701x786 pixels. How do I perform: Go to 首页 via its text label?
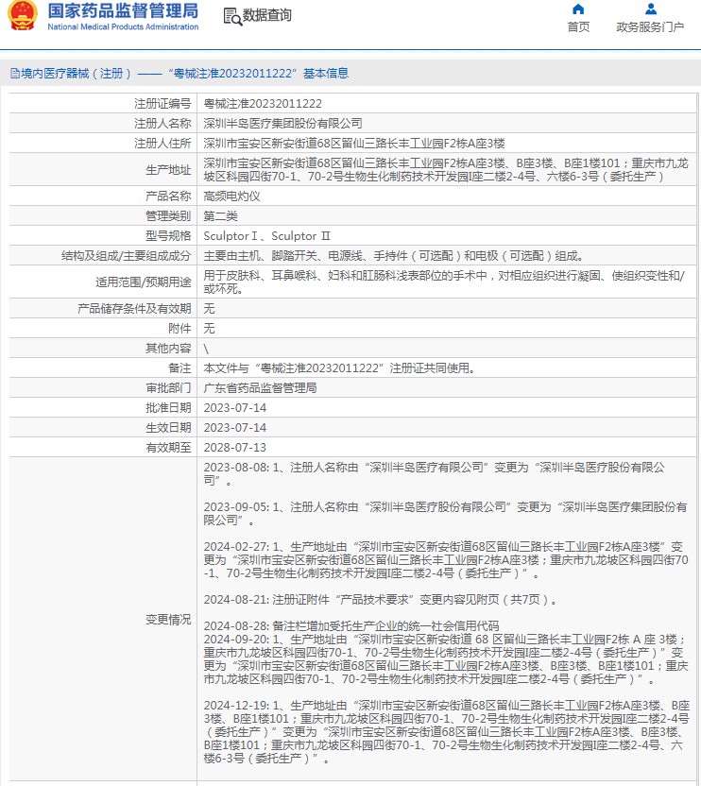[578, 27]
